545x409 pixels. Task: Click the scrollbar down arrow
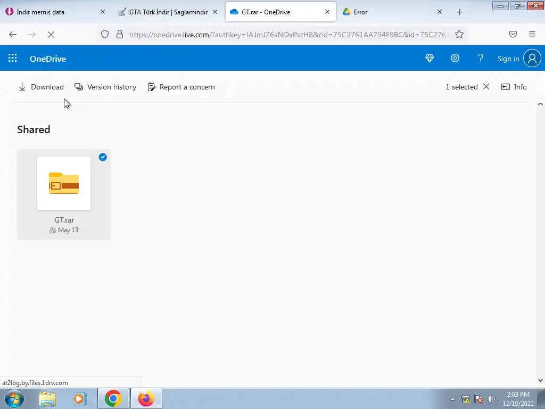[x=540, y=380]
